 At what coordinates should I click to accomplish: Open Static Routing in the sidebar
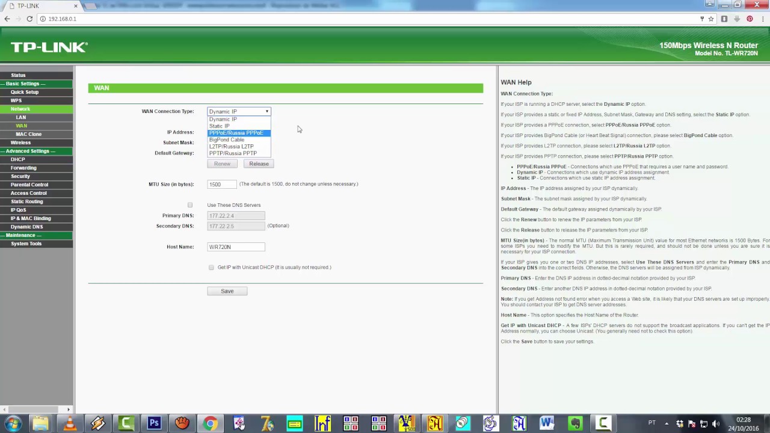[26, 201]
